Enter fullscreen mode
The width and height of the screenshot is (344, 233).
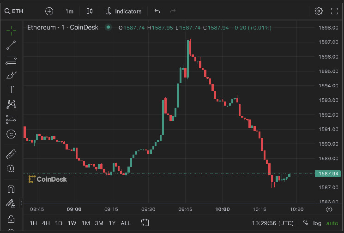(x=334, y=11)
